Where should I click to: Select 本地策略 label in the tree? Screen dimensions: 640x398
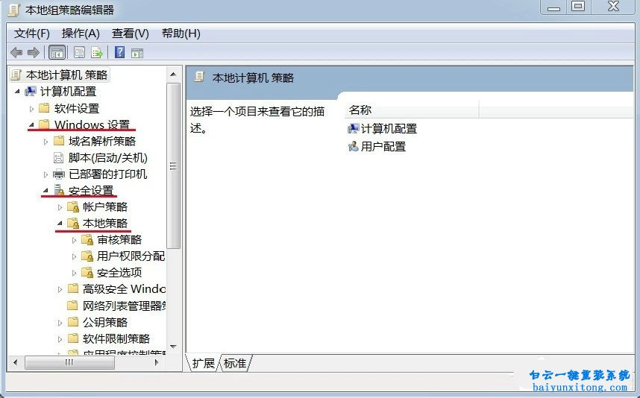[105, 223]
